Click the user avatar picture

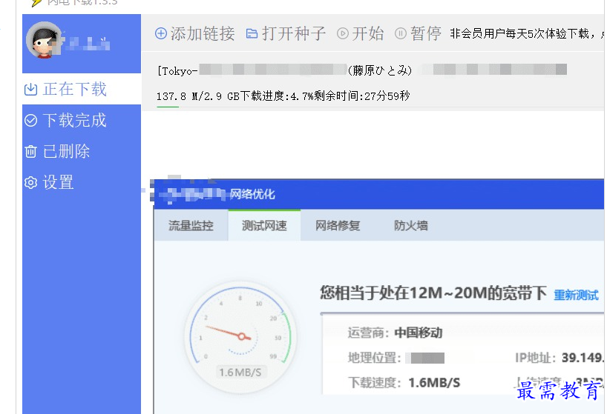click(x=44, y=40)
